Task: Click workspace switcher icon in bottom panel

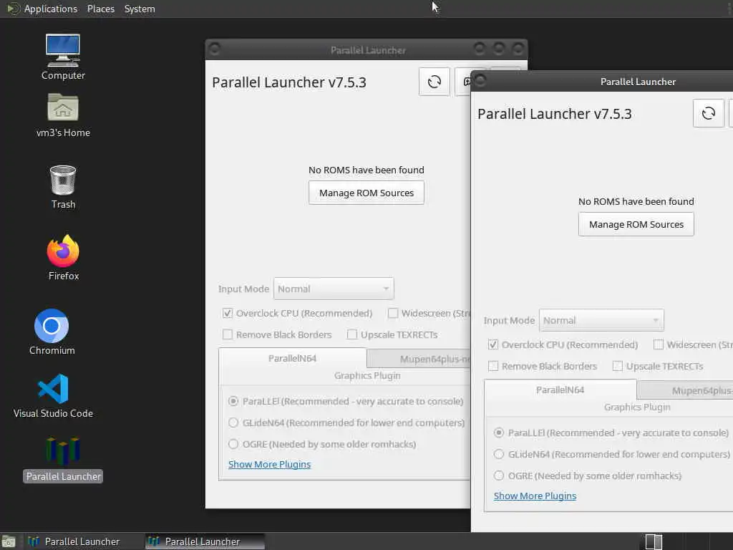Action: [654, 541]
